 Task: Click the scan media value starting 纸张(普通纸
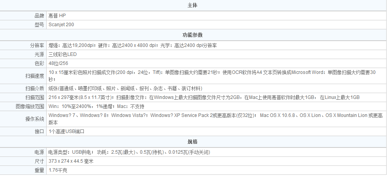click(125, 88)
